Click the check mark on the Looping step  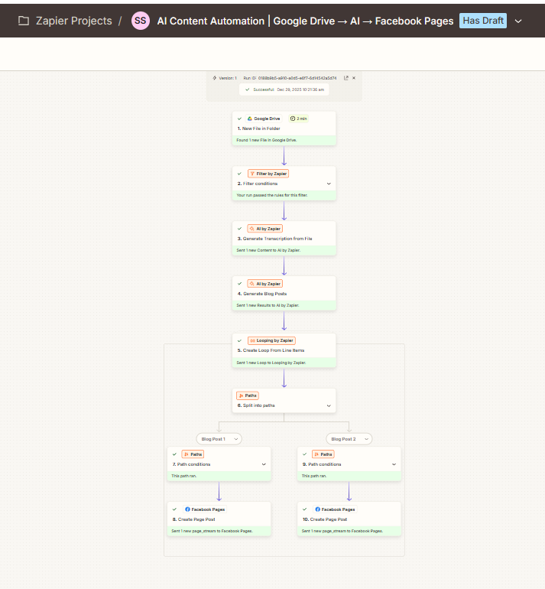(239, 340)
